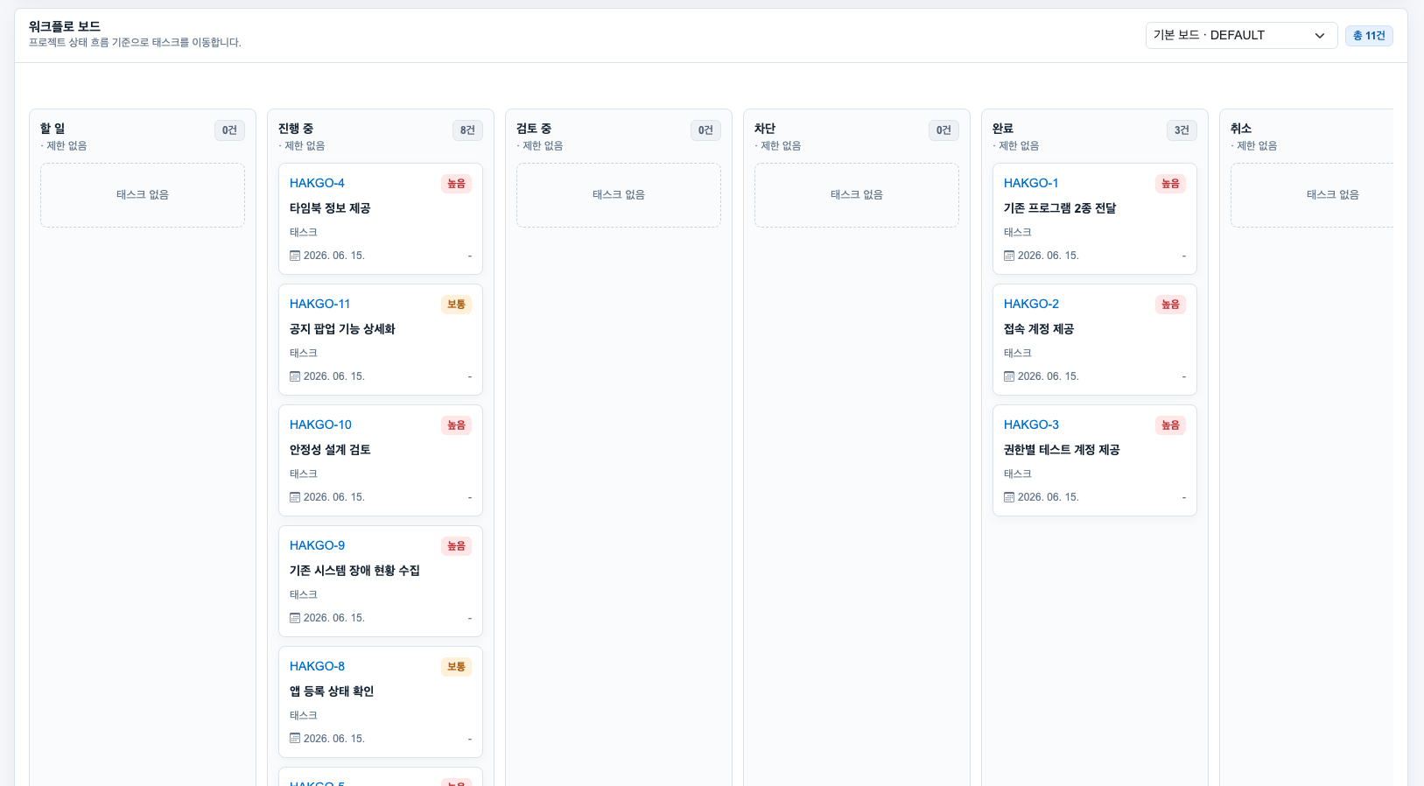Open task link HAKGO-9

click(x=317, y=545)
